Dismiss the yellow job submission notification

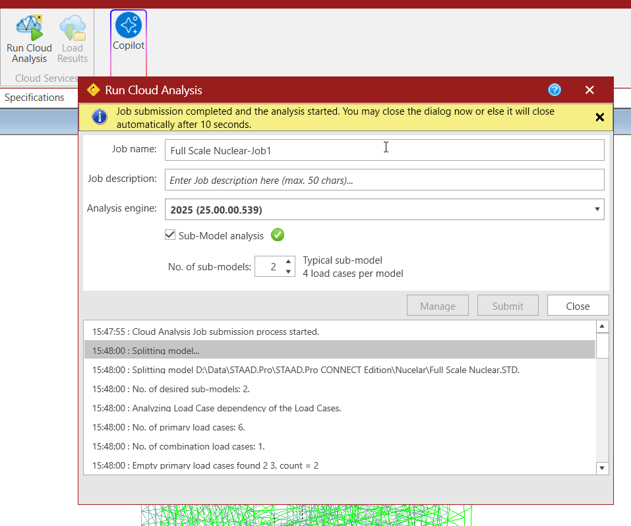599,117
